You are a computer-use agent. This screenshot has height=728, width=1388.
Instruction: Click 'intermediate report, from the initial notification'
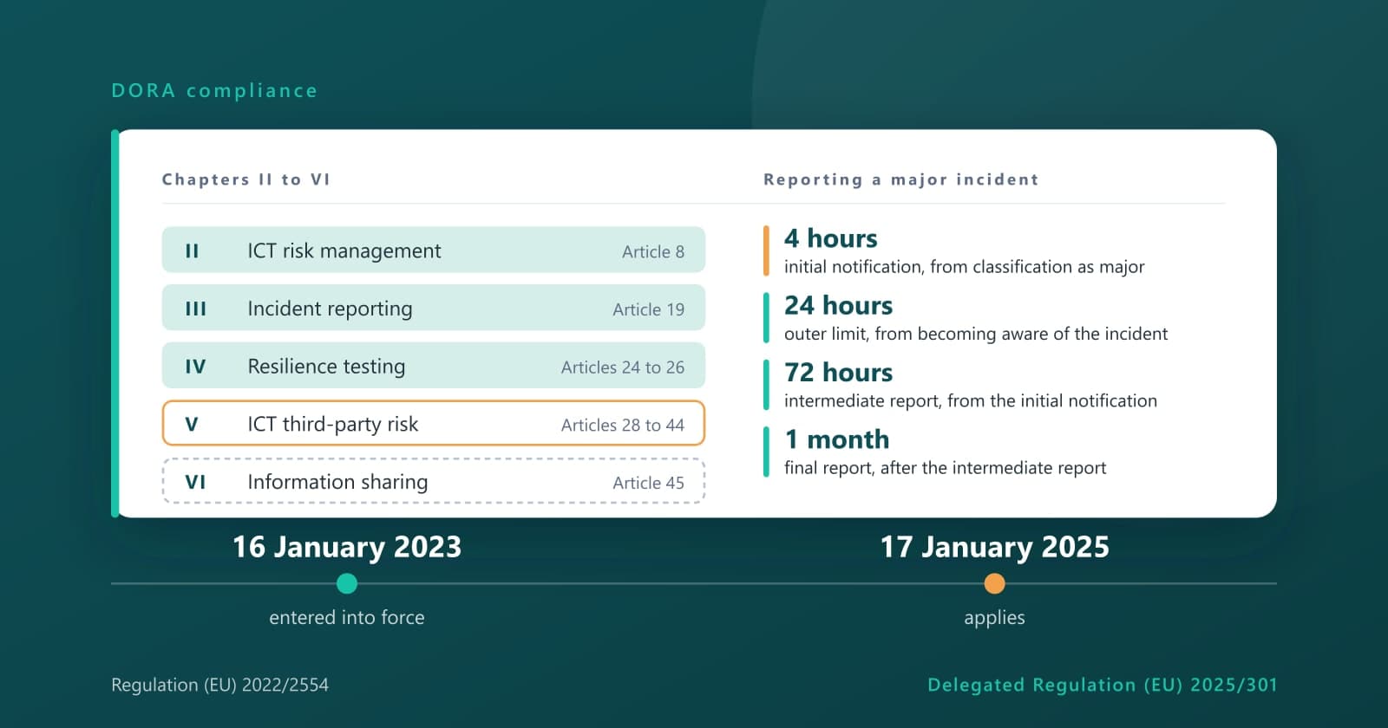tap(971, 400)
